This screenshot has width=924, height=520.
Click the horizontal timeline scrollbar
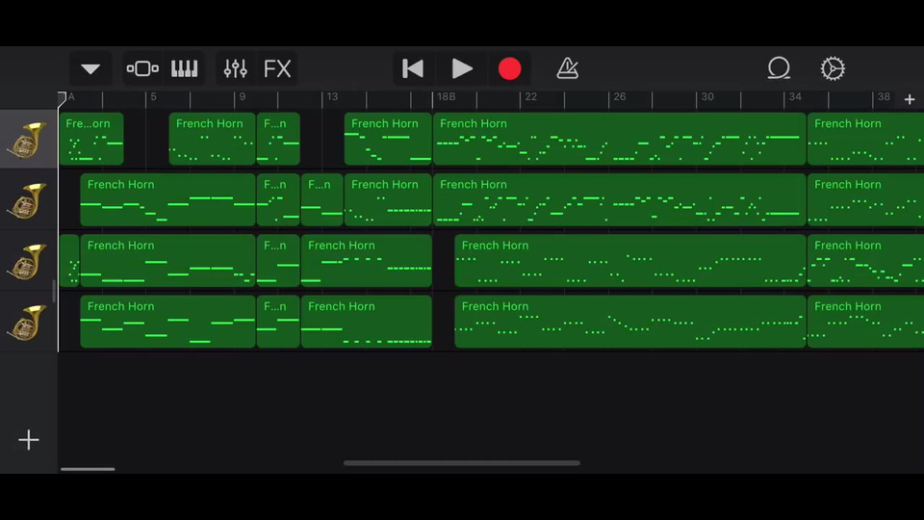coord(461,463)
